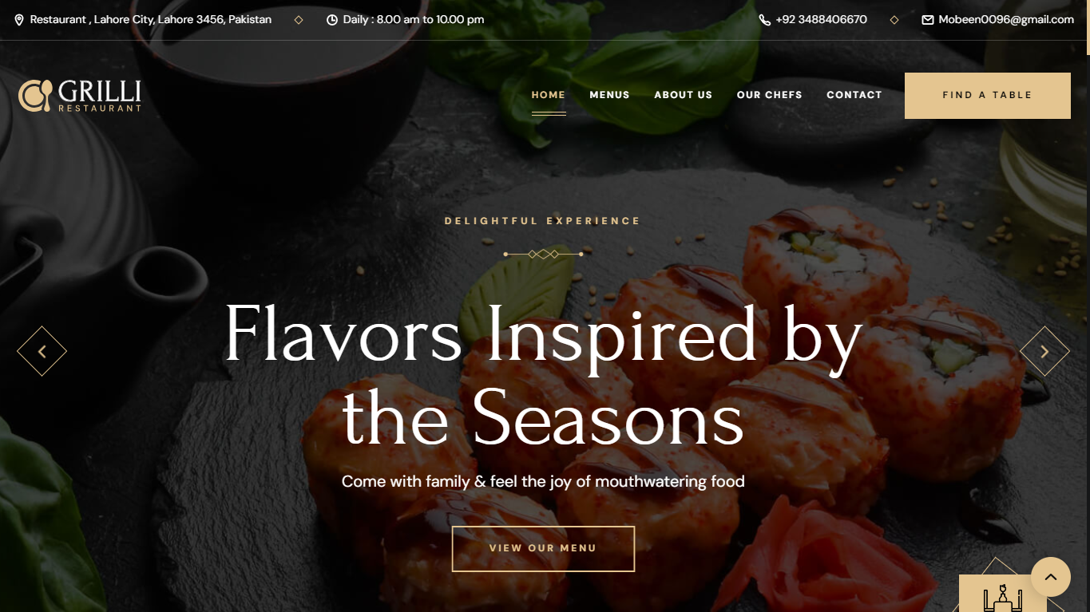The width and height of the screenshot is (1090, 612).
Task: Go to previous slide with left arrow
Action: 42,351
